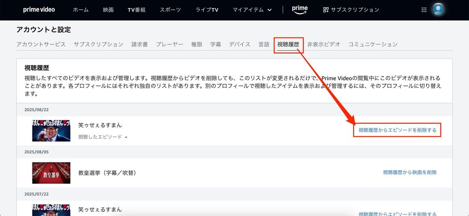Click the 2025/08/05 date header
Screen dimensions: 469x216
click(37, 152)
